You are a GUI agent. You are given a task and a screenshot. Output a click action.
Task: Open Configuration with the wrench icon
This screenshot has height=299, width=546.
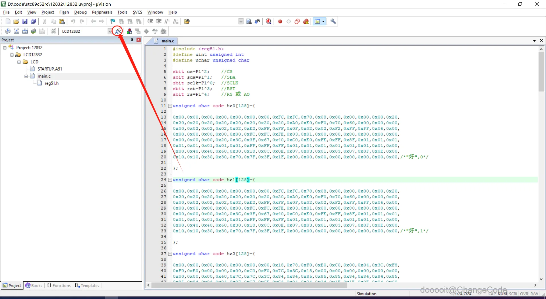pos(333,21)
